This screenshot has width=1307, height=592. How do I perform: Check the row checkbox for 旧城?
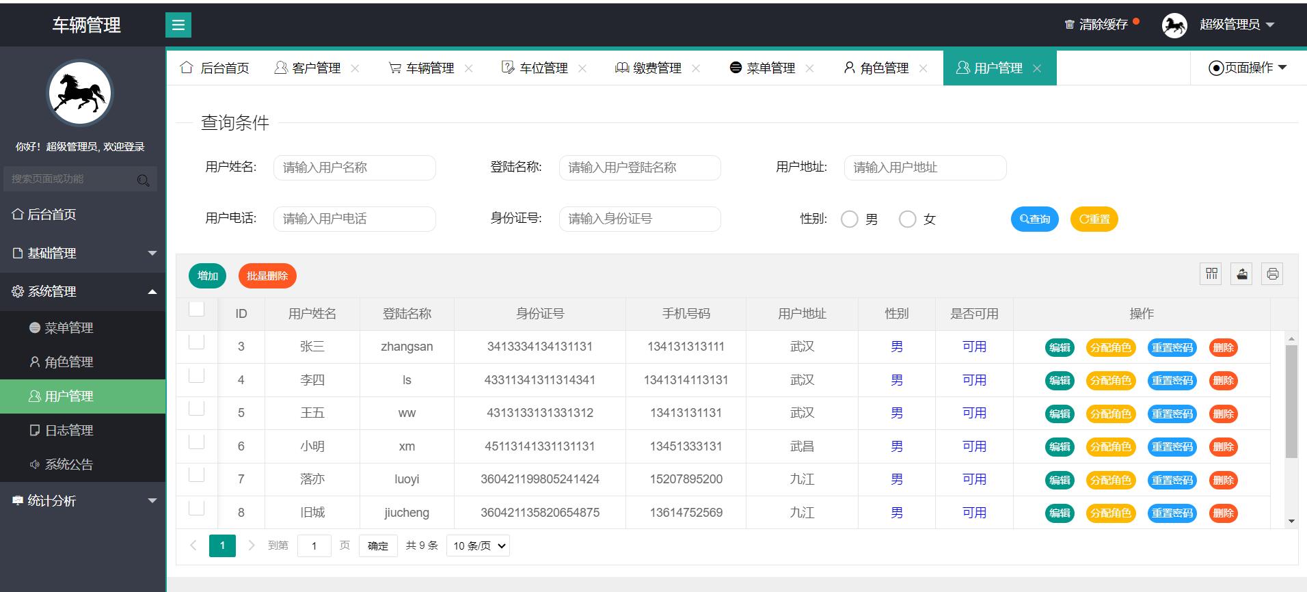coord(196,507)
